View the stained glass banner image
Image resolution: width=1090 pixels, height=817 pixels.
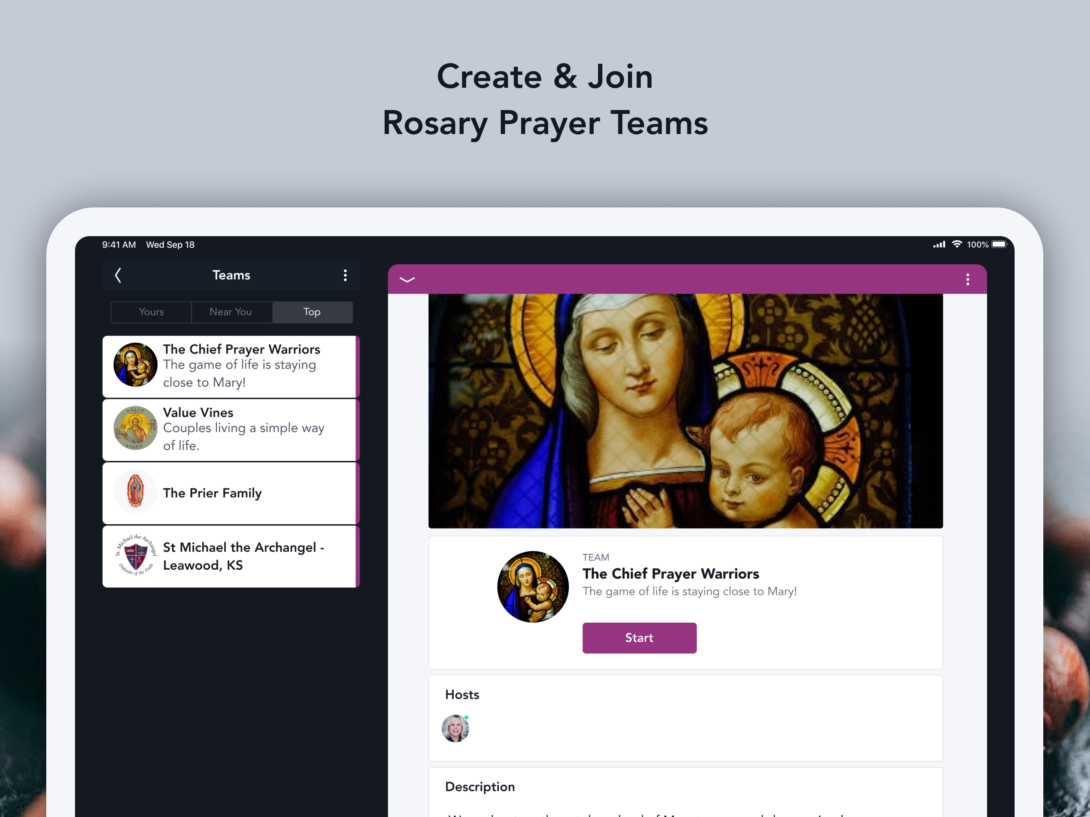click(685, 411)
